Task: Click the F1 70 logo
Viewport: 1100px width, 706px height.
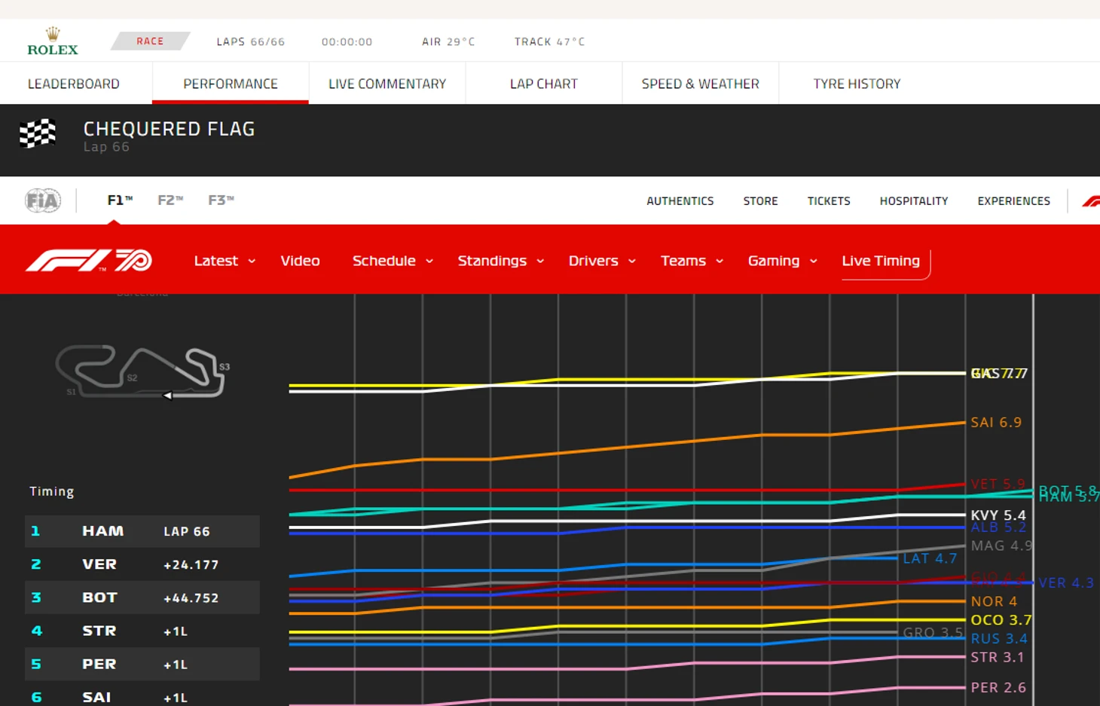Action: coord(89,261)
